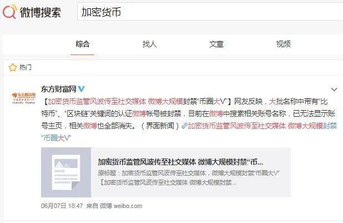Click the article card document thumbnail
Screen dimensions: 343x223
click(x=67, y=172)
